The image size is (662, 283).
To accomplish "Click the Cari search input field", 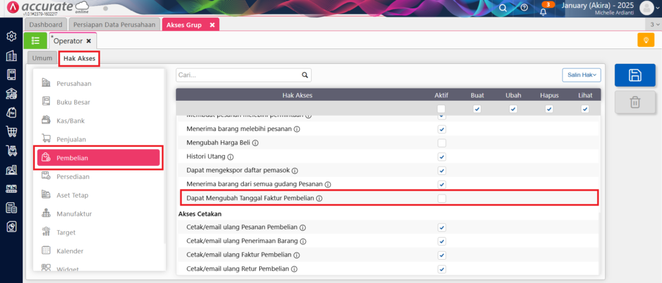I will [238, 75].
